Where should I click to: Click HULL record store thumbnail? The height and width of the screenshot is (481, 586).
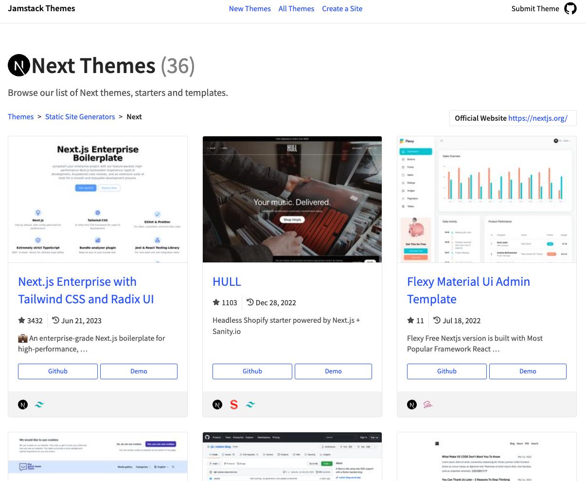point(292,200)
